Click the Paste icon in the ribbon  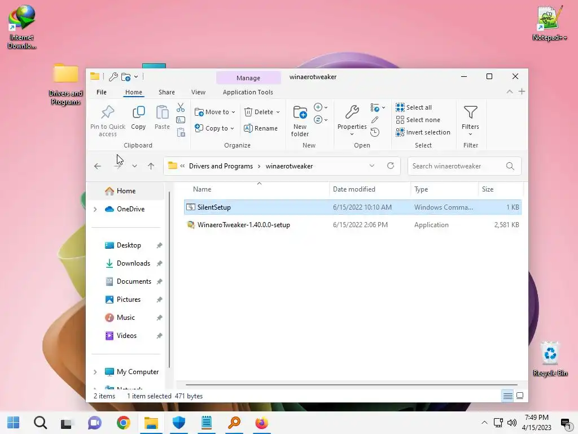162,112
